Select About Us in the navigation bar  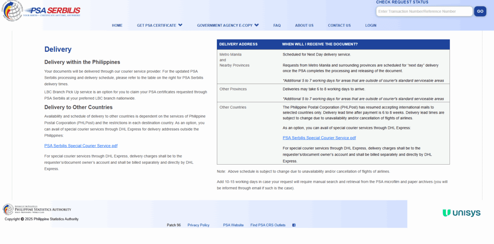[304, 26]
